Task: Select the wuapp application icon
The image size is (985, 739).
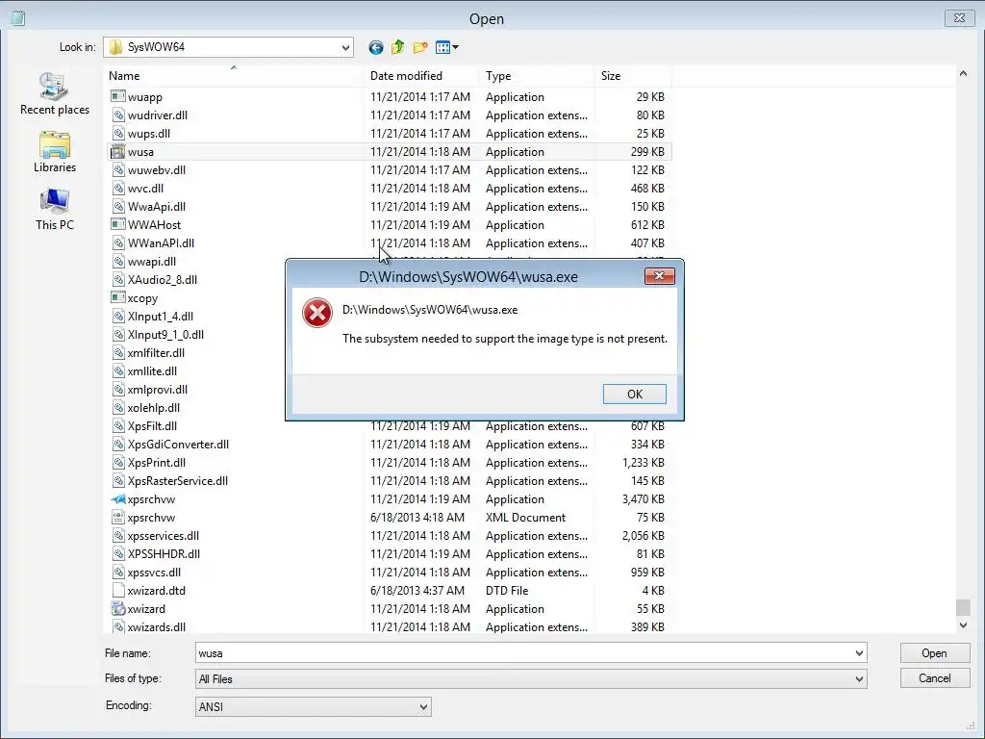Action: tap(117, 97)
